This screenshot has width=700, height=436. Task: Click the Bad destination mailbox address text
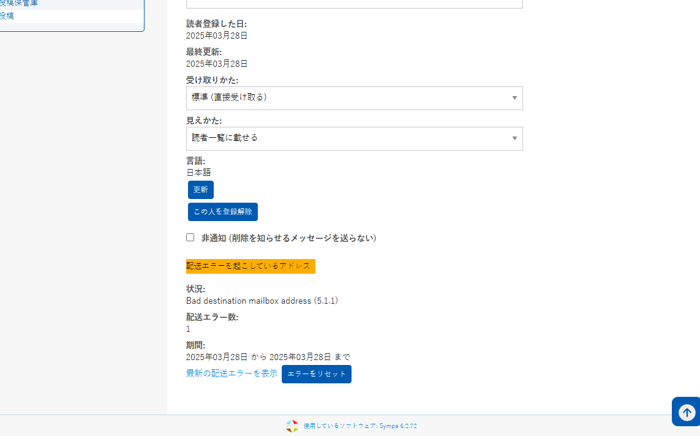[x=262, y=301]
